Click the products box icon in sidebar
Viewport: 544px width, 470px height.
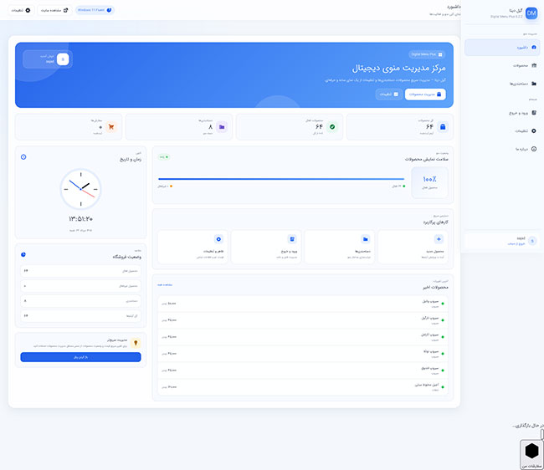coord(534,65)
